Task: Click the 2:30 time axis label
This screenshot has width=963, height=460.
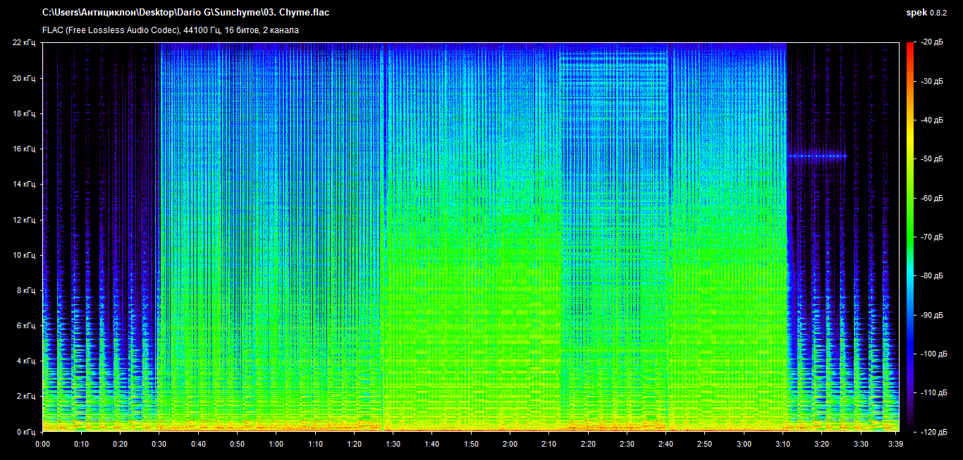Action: 628,445
